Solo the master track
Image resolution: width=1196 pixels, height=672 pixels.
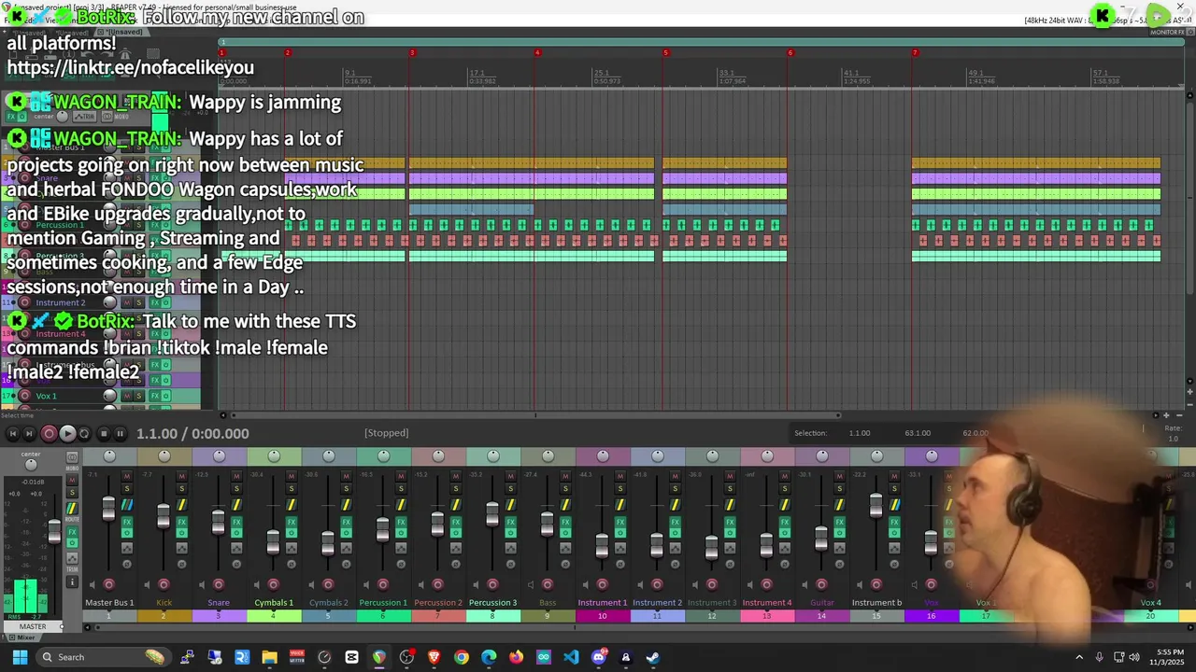pos(72,492)
